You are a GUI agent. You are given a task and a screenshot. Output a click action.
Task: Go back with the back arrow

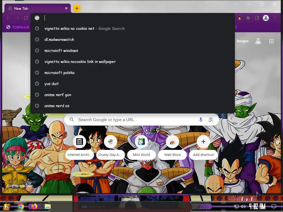click(9, 18)
